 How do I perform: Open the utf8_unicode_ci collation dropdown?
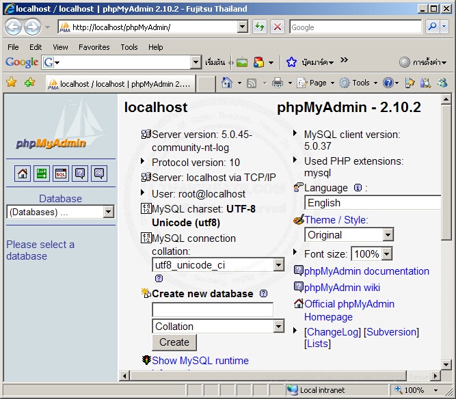click(x=218, y=265)
